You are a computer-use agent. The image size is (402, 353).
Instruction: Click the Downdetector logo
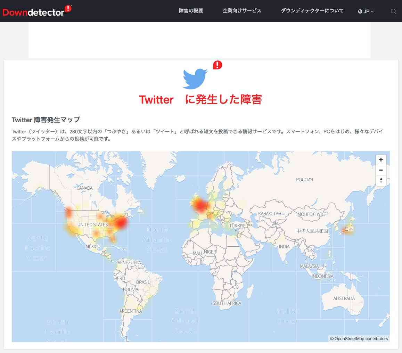click(x=37, y=11)
